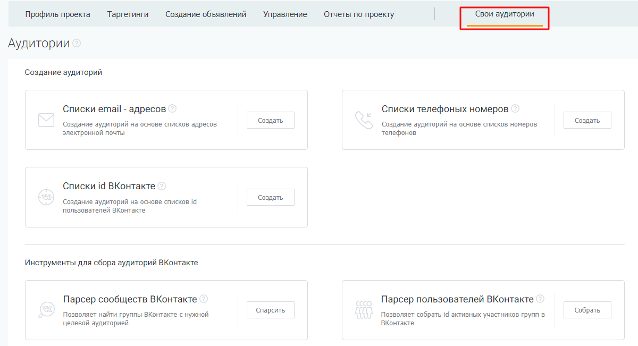Open Отчеты по проекту tab

tap(359, 14)
